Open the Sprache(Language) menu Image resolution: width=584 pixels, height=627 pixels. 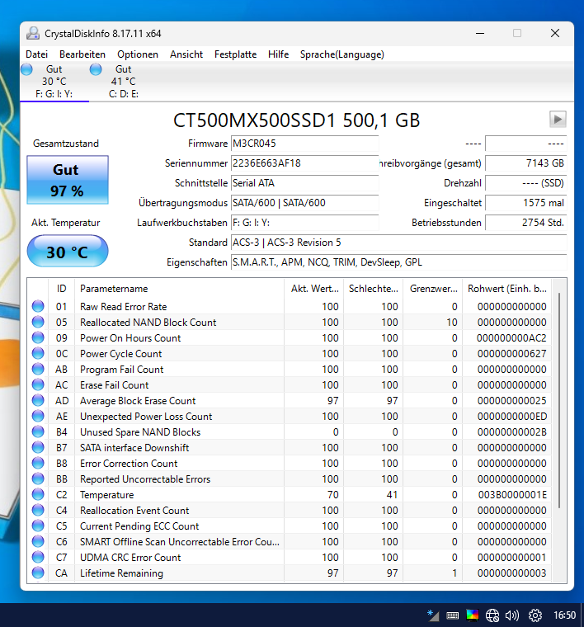[x=342, y=54]
